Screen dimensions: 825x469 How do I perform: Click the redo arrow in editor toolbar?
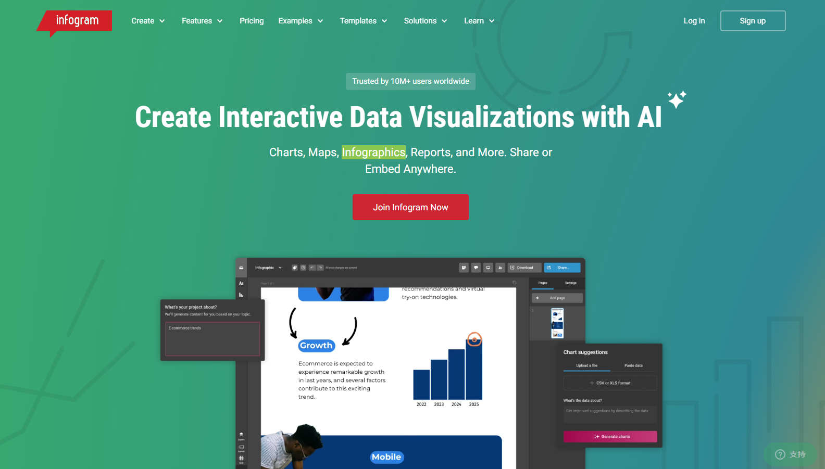[320, 268]
